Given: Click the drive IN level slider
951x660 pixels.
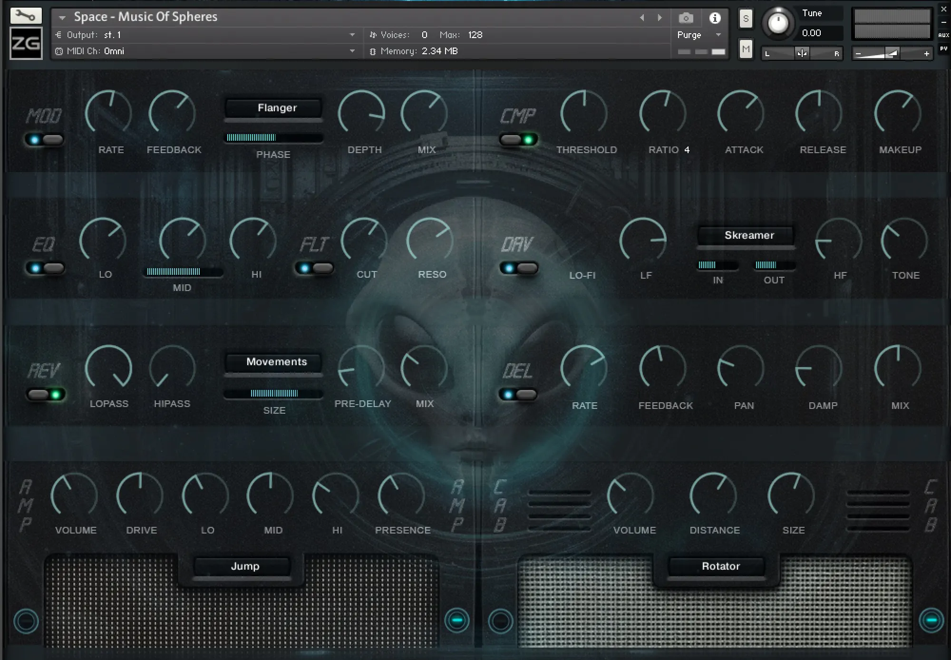Looking at the screenshot, I should point(718,265).
